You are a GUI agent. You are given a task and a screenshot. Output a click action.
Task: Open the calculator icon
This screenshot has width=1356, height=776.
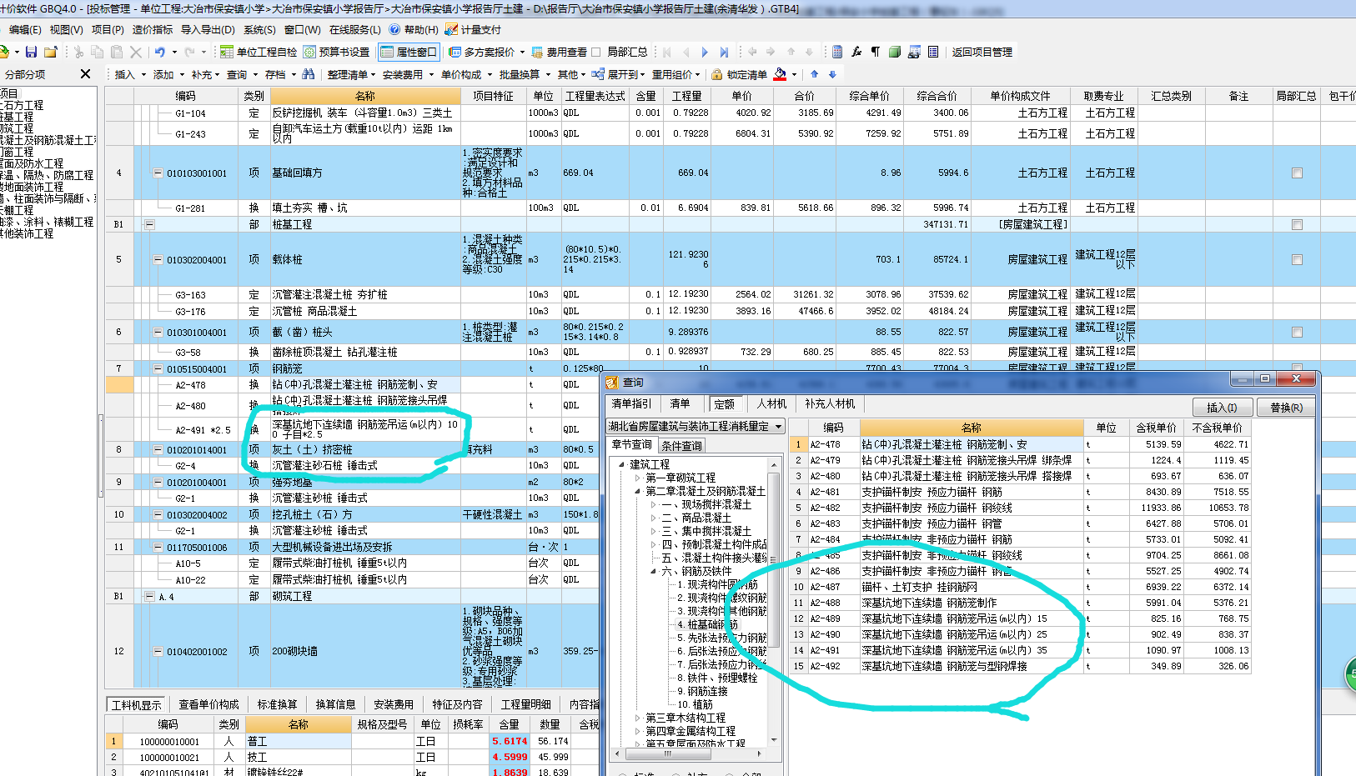click(837, 52)
